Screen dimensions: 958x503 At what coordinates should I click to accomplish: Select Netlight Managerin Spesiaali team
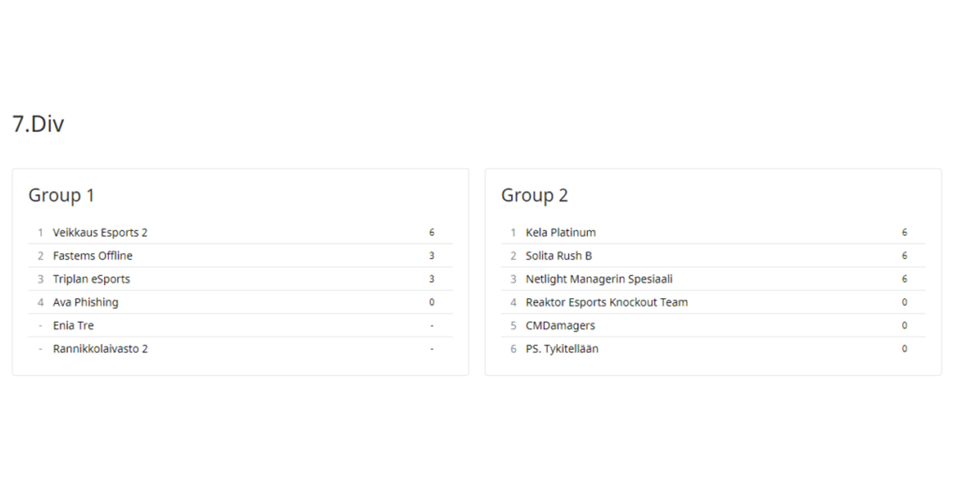[x=599, y=279]
